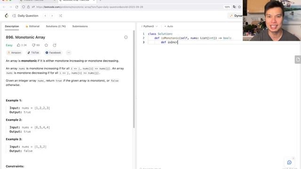301x169 pixels.
Task: Go to the next question arrow
Action: (52, 15)
